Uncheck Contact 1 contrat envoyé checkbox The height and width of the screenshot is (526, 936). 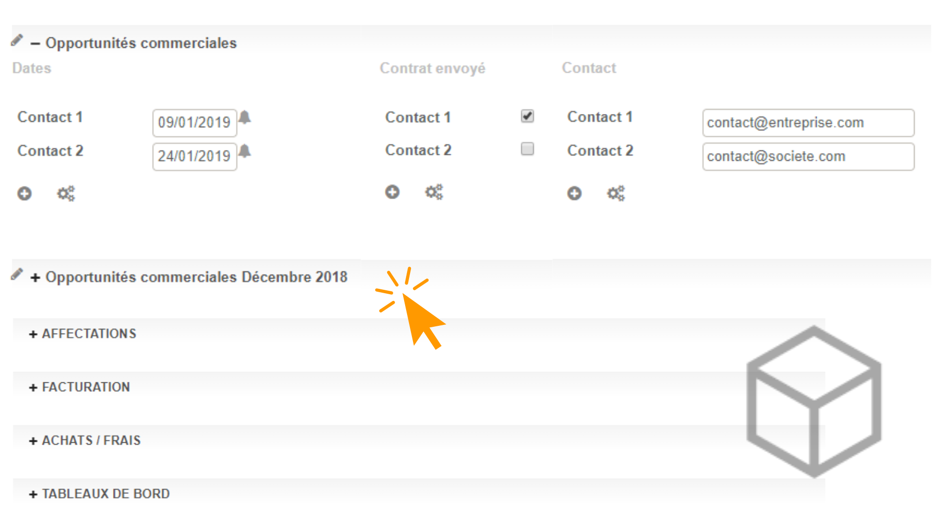point(527,116)
